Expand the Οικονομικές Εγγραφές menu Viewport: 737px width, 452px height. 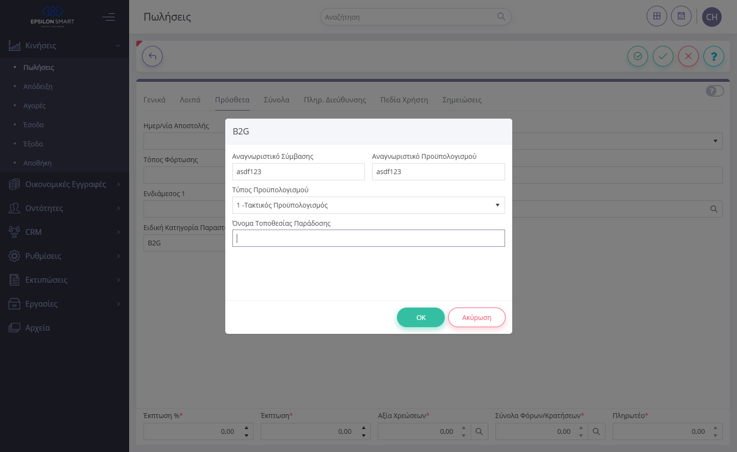(119, 184)
